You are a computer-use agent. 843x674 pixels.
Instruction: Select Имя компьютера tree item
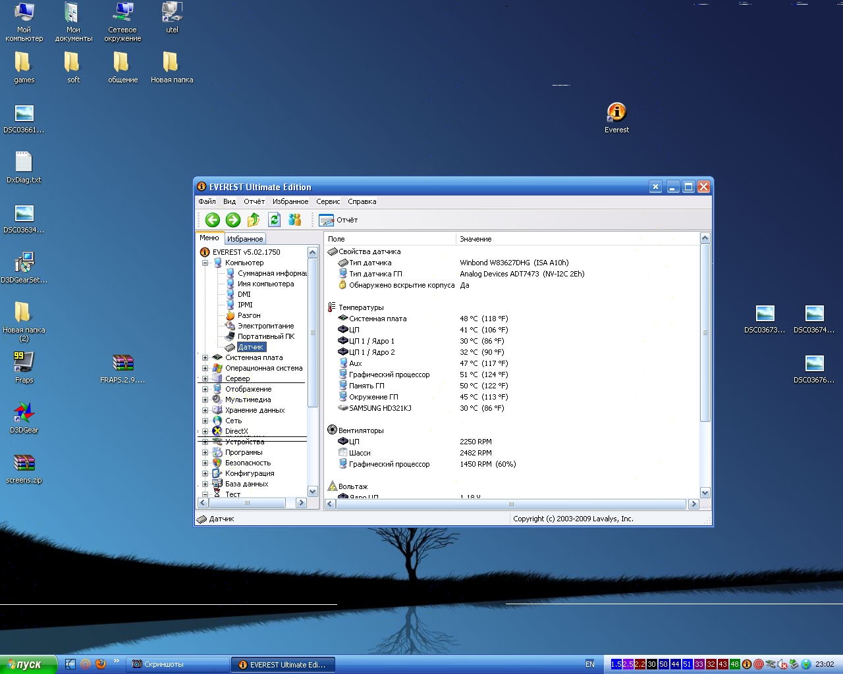click(x=265, y=284)
